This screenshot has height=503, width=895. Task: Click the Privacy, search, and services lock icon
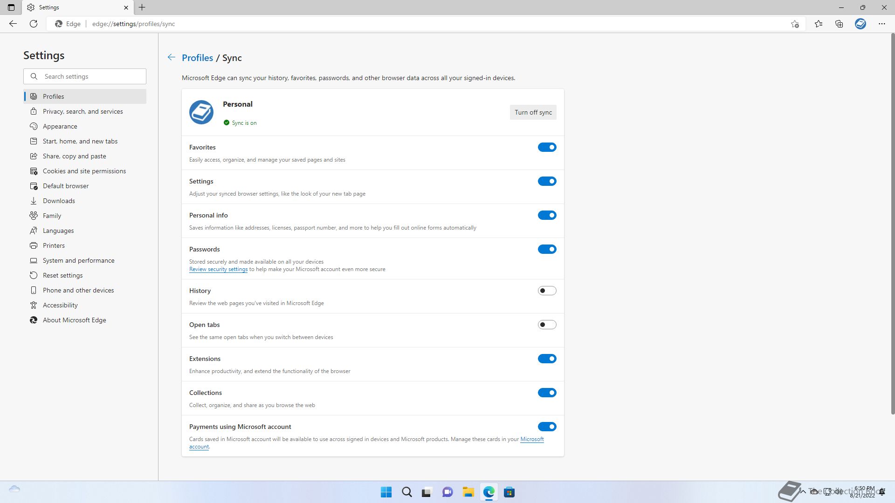34,111
